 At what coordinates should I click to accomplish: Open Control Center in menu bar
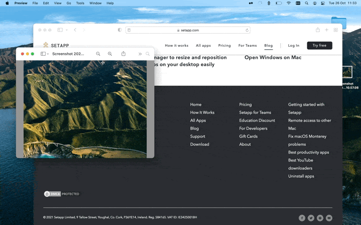tap(323, 3)
